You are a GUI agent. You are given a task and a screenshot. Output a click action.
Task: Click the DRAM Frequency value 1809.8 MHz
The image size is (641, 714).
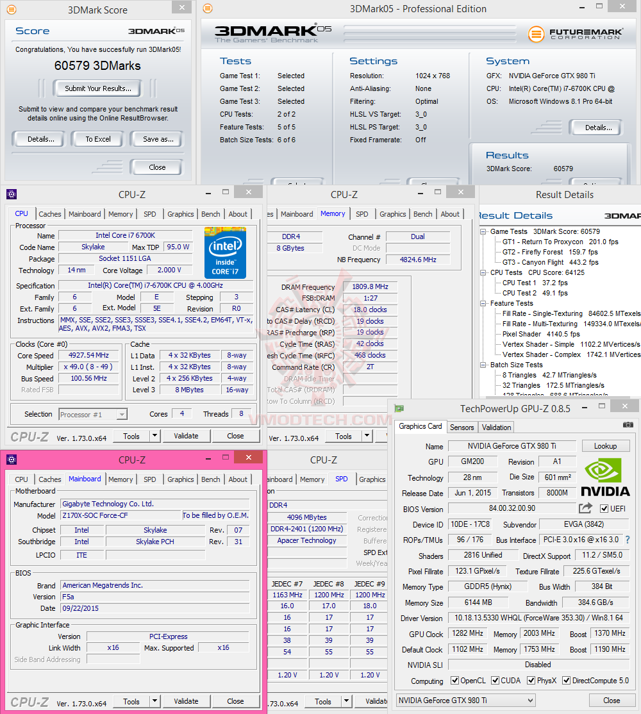tap(370, 287)
